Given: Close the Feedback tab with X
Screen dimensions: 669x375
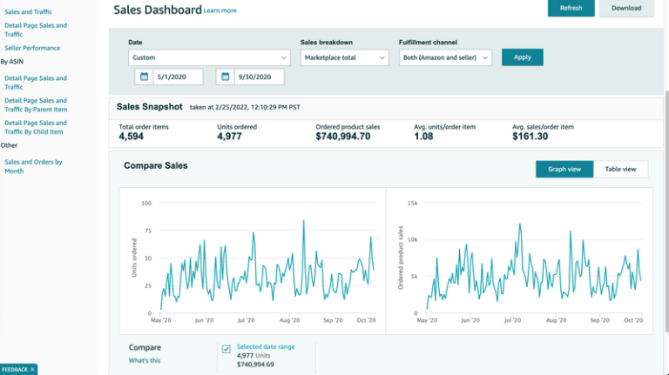Looking at the screenshot, I should coord(32,369).
